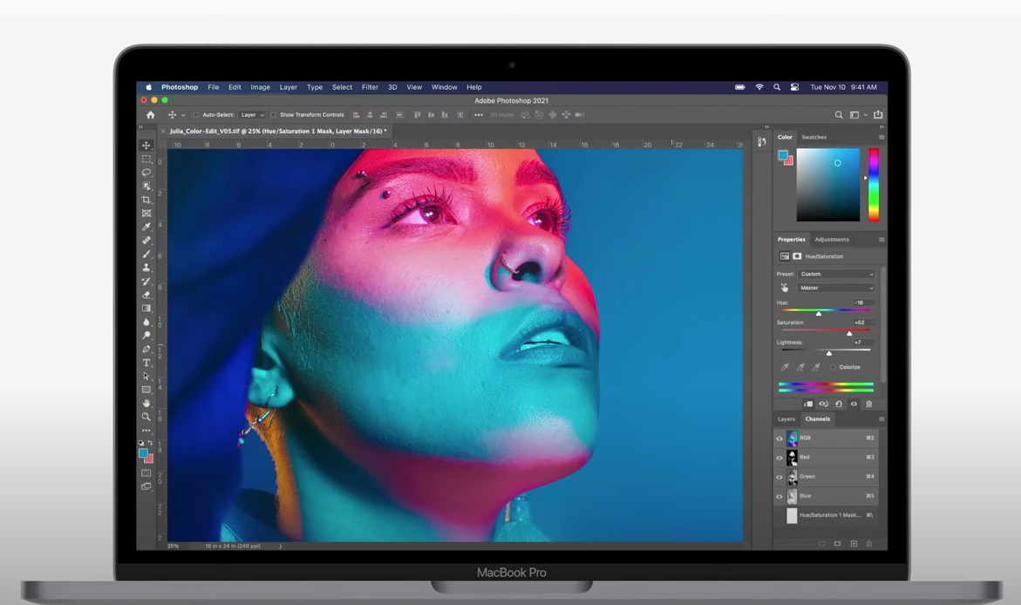Open the Preset dropdown showing Custom
Viewport: 1021px width, 605px height.
click(836, 274)
